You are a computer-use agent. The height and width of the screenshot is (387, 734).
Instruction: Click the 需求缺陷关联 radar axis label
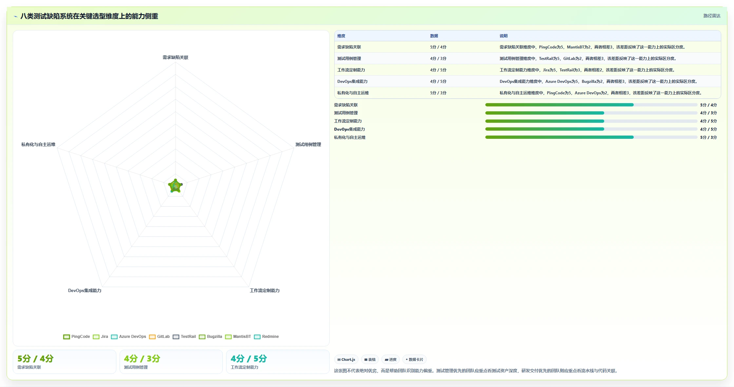(175, 58)
